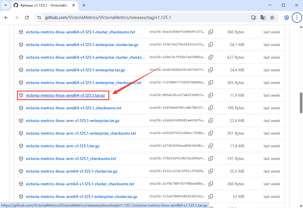Click the 11.9 MB file size
This screenshot has height=208, width=303.
[x=237, y=96]
